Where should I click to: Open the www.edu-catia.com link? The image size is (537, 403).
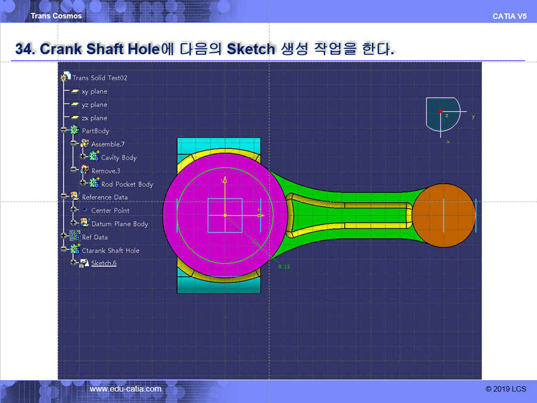pyautogui.click(x=125, y=389)
